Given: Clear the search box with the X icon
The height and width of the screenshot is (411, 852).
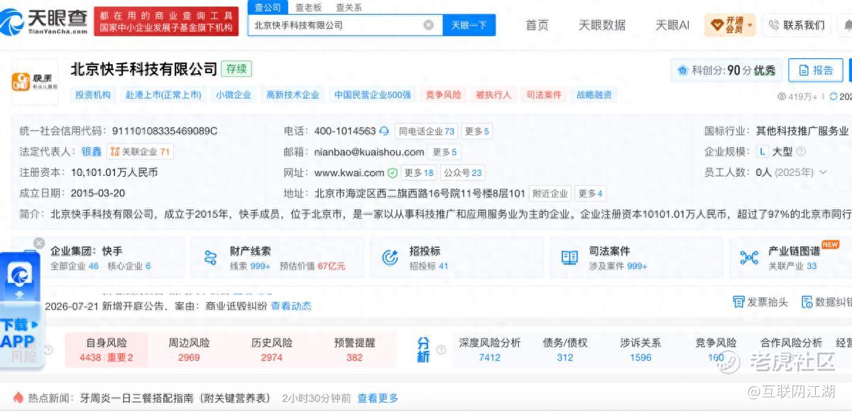Looking at the screenshot, I should pos(429,25).
